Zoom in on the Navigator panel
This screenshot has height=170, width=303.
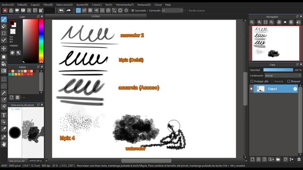click(259, 22)
